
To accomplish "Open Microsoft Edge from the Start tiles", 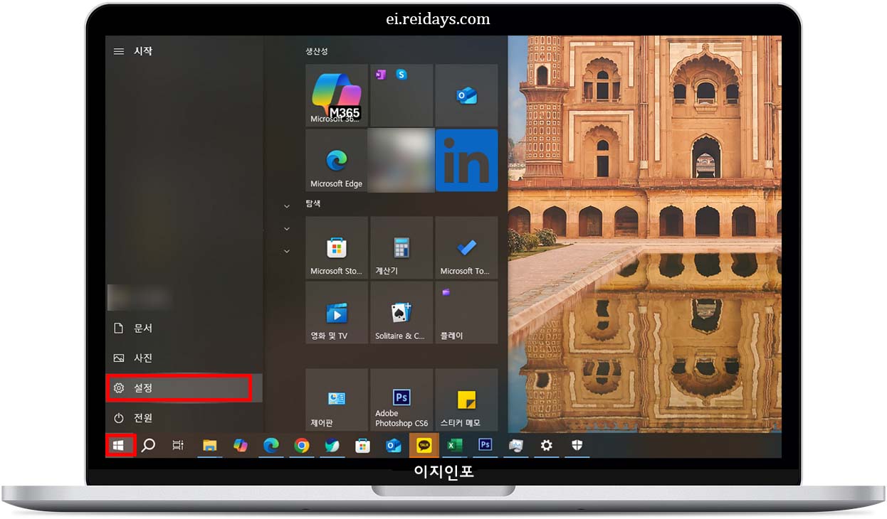I will (335, 161).
